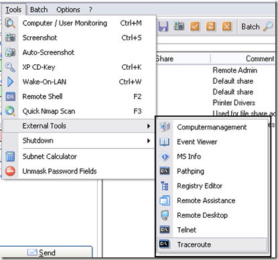Click the Computermanagement icon
The image size is (278, 260).
click(165, 127)
